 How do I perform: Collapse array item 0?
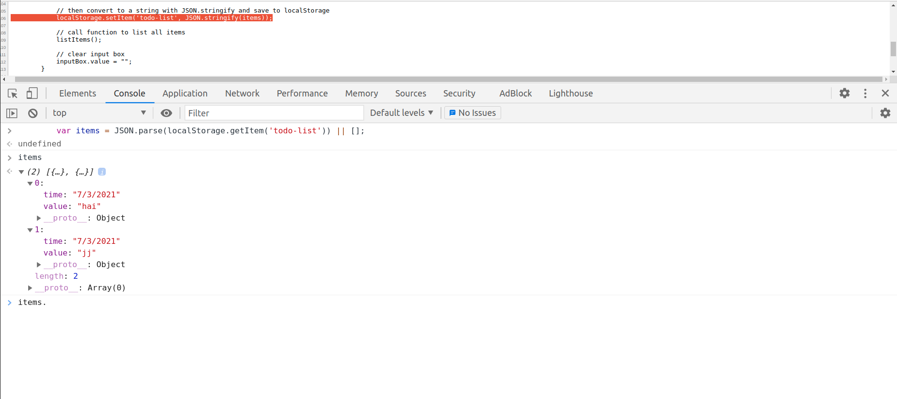(x=30, y=183)
